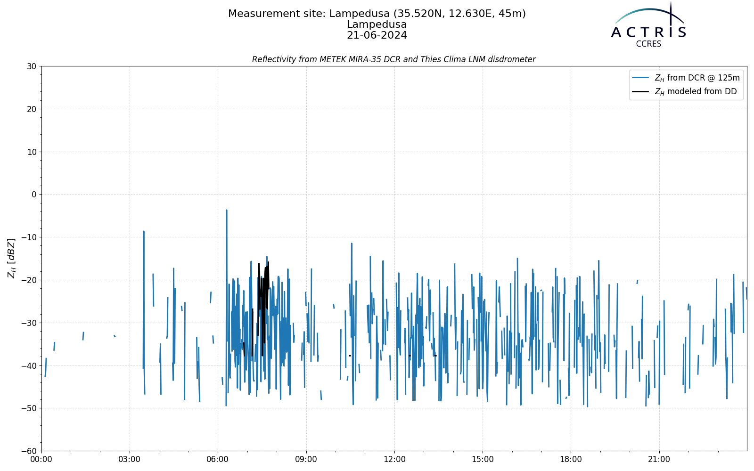Click the date label 21-06-2024
The image size is (754, 471).
[x=377, y=35]
